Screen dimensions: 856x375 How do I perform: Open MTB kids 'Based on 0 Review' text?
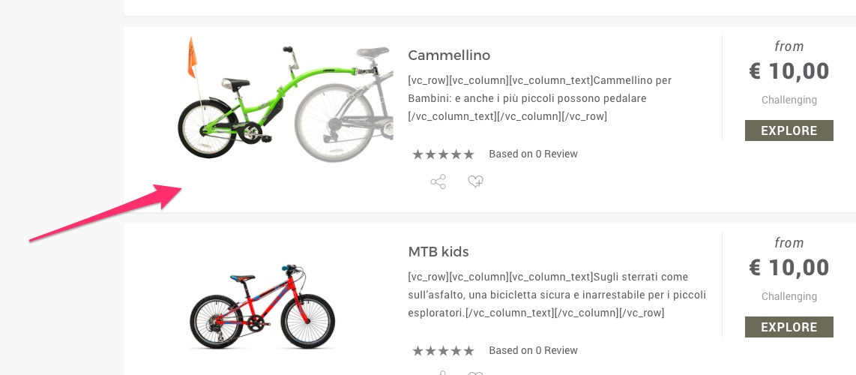pyautogui.click(x=534, y=350)
